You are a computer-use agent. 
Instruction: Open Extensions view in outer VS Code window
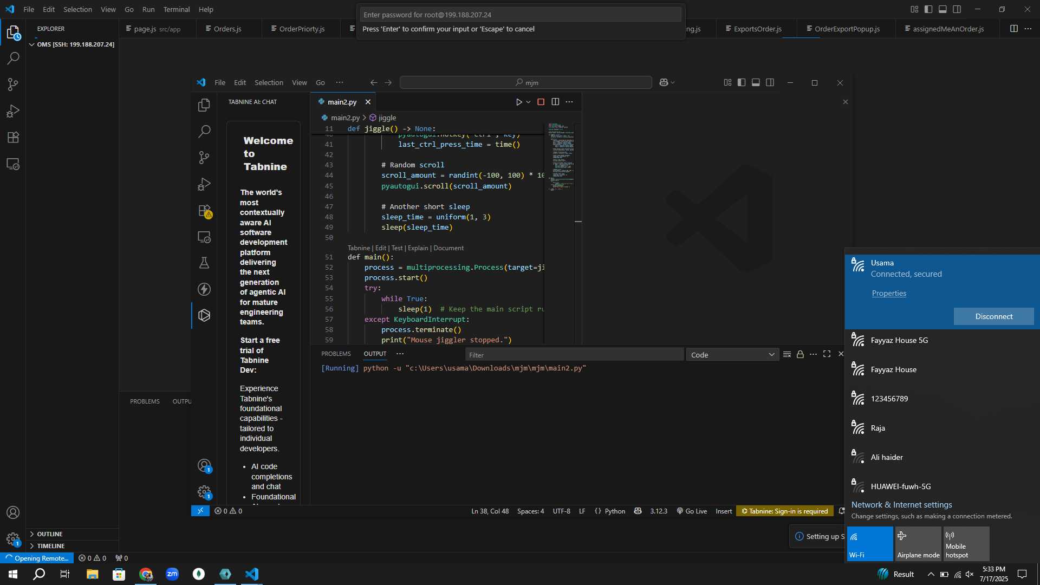point(13,137)
